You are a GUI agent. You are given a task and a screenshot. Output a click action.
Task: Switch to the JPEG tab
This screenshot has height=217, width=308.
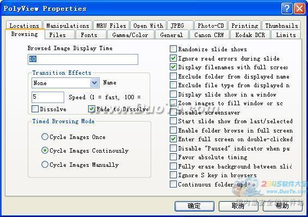pos(180,26)
